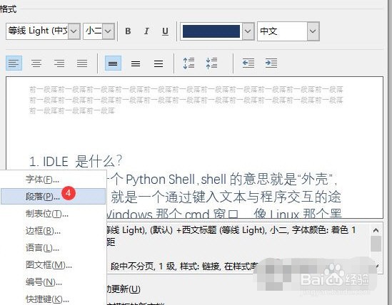Set 1.5 line spacing
Viewport: 392px width, 305px height.
[x=136, y=63]
